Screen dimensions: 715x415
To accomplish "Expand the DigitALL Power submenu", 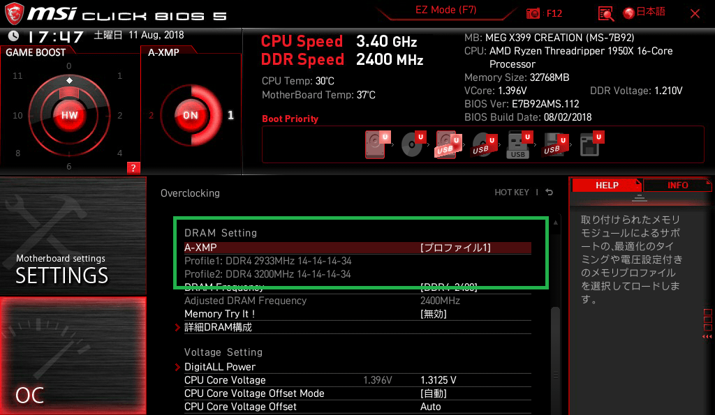I will [220, 367].
